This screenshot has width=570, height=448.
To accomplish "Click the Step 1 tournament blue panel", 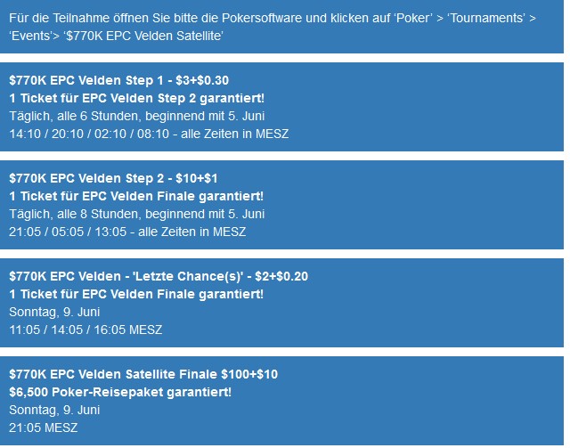I will coord(281,107).
